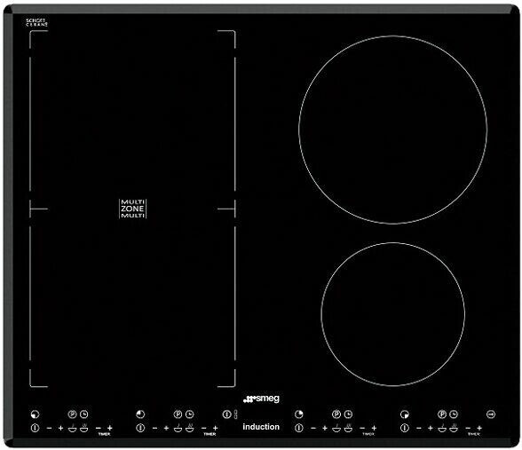Decrease heat level of rear-left zone
This screenshot has height=450, width=522.
coord(154,429)
